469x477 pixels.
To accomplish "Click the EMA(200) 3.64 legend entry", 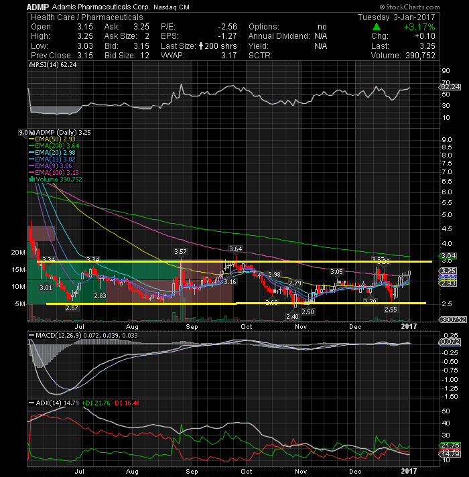I will [54, 146].
